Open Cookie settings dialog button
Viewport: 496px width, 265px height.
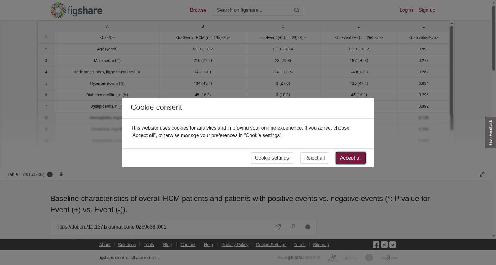[x=272, y=158]
